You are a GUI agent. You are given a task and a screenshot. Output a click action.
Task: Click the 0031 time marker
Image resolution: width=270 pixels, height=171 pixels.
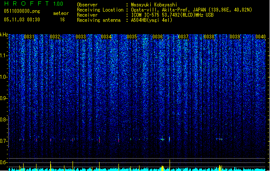29,37
